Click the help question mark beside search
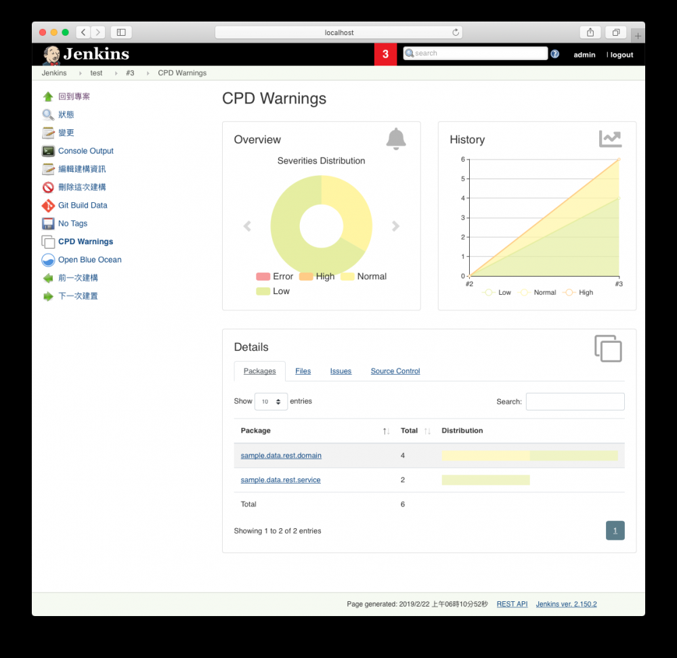Screen dimensions: 677x658 pos(555,53)
